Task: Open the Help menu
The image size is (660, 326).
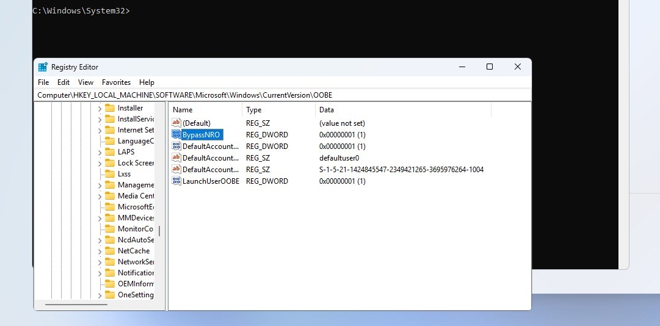Action: 147,82
